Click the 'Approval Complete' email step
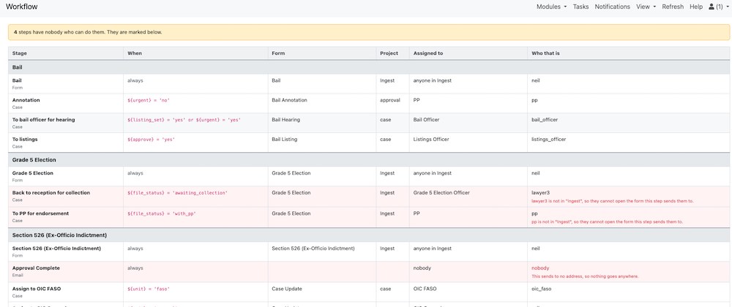Image resolution: width=732 pixels, height=307 pixels. pyautogui.click(x=369, y=272)
